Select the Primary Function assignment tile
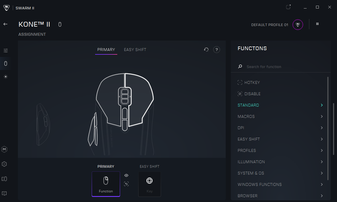The image size is (337, 202). (x=106, y=184)
